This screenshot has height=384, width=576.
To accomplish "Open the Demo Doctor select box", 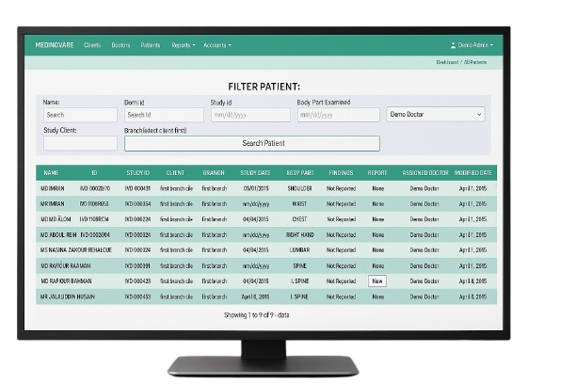I will pyautogui.click(x=436, y=114).
